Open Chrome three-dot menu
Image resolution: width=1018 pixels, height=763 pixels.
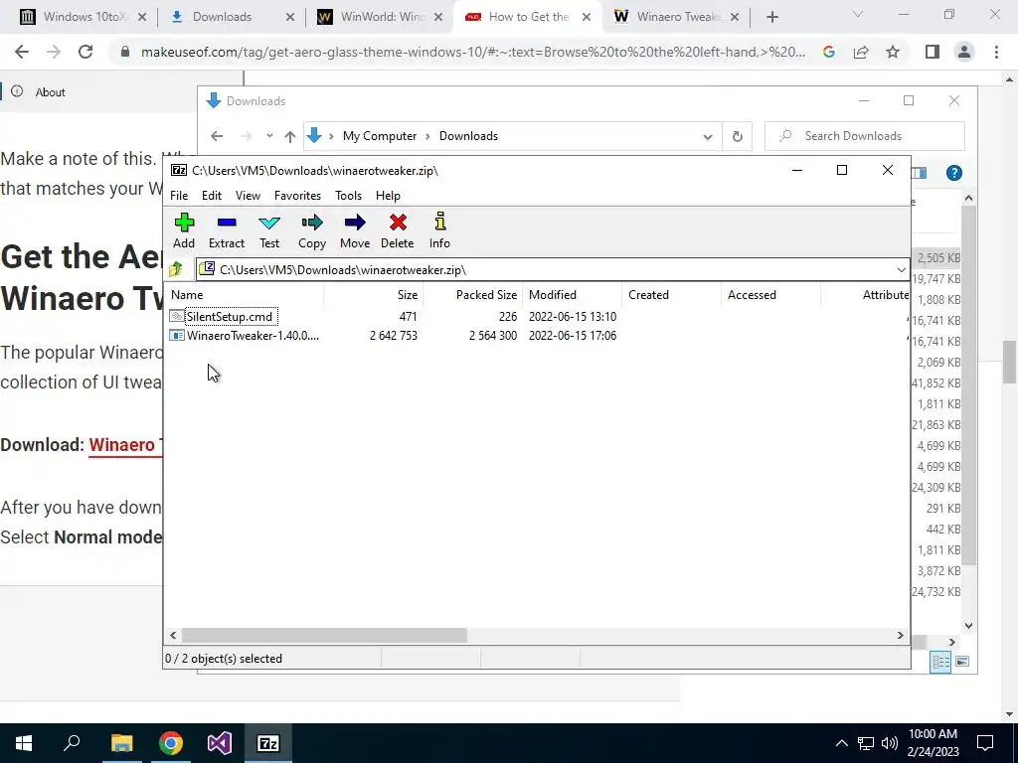pos(996,52)
